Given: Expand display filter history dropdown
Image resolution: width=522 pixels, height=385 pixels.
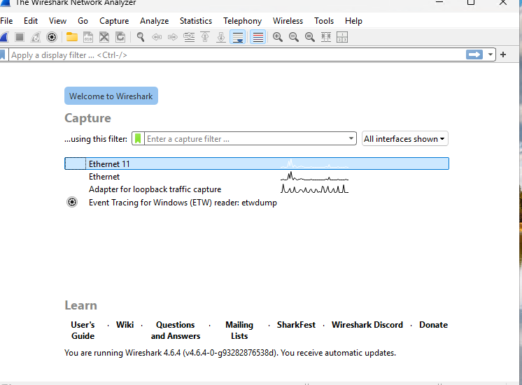Looking at the screenshot, I should click(490, 55).
